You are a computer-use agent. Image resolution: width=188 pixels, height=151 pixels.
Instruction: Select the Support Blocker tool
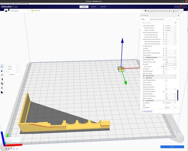click(2, 88)
